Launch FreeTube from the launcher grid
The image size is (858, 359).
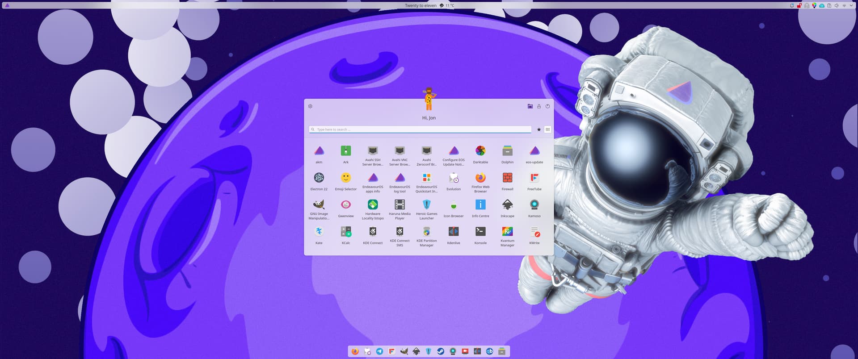tap(534, 181)
